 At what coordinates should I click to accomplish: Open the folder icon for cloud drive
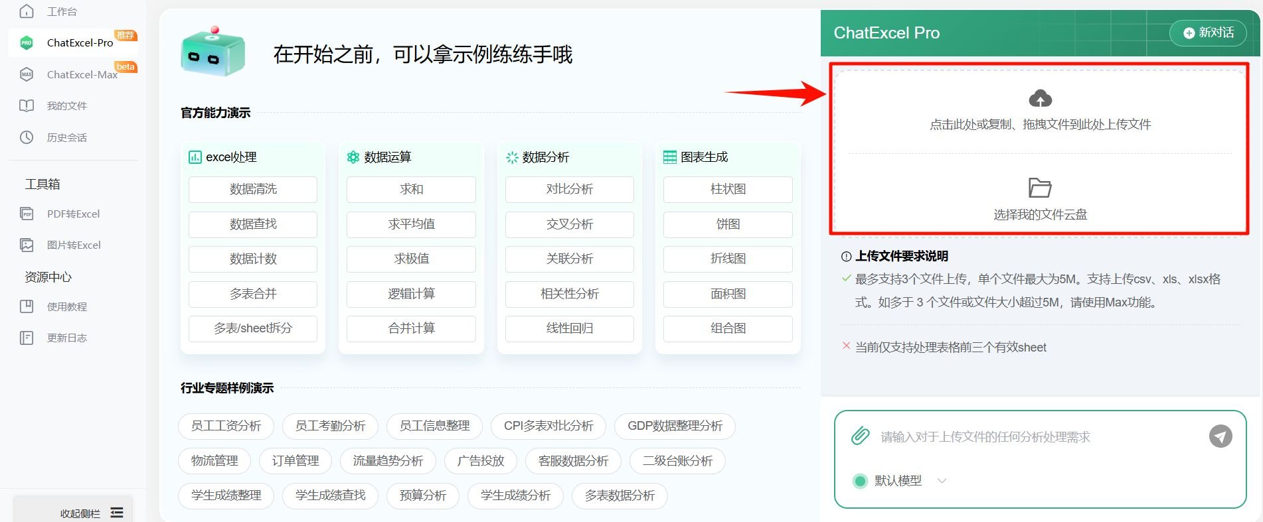point(1039,188)
